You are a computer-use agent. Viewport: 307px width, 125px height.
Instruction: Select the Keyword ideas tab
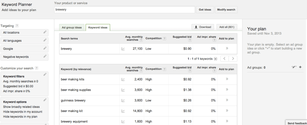(98, 27)
